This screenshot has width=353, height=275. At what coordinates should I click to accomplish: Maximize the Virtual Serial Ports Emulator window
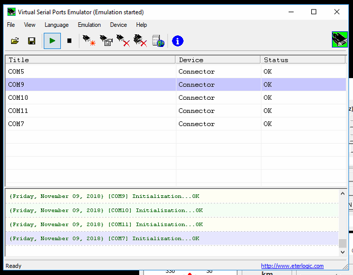[313, 12]
